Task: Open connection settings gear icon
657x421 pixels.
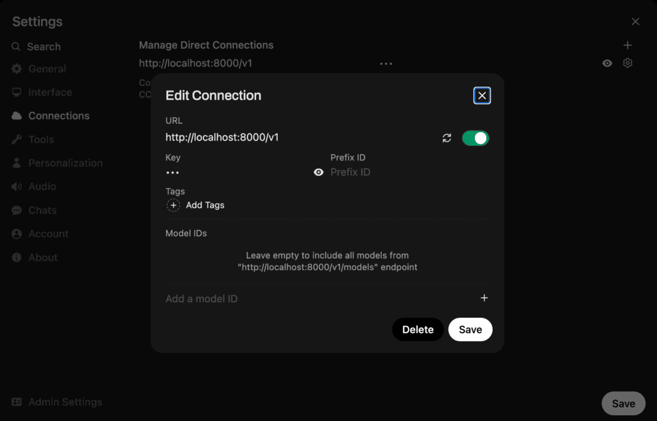Action: click(627, 63)
